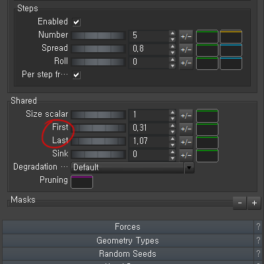Click the +/- variance button for Last
This screenshot has height=264, width=264.
pos(186,142)
